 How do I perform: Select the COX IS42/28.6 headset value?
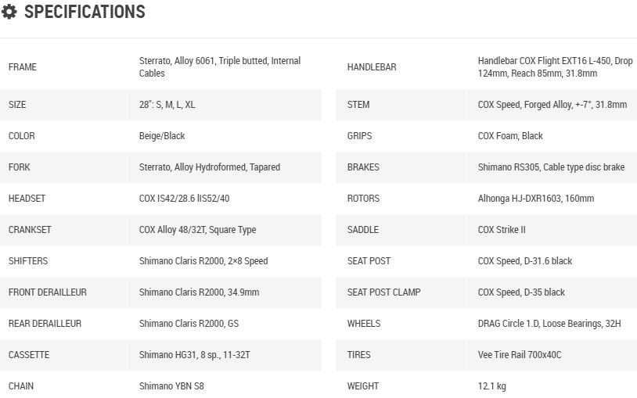(184, 199)
